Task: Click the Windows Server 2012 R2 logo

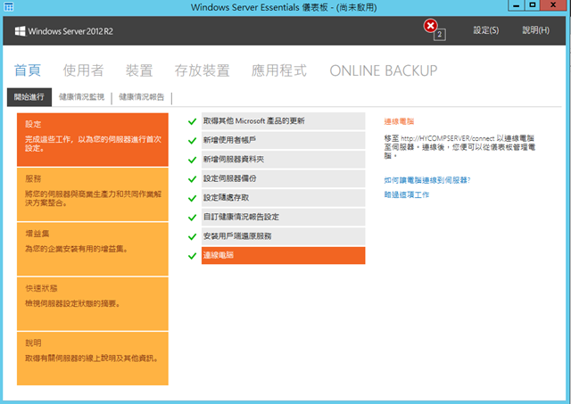Action: [63, 31]
